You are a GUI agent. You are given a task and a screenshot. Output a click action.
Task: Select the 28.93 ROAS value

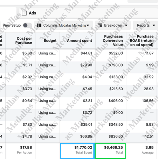pyautogui.click(x=149, y=89)
